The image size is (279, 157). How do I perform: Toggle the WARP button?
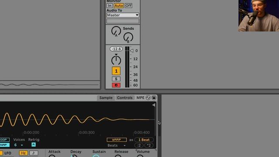[x=117, y=140]
